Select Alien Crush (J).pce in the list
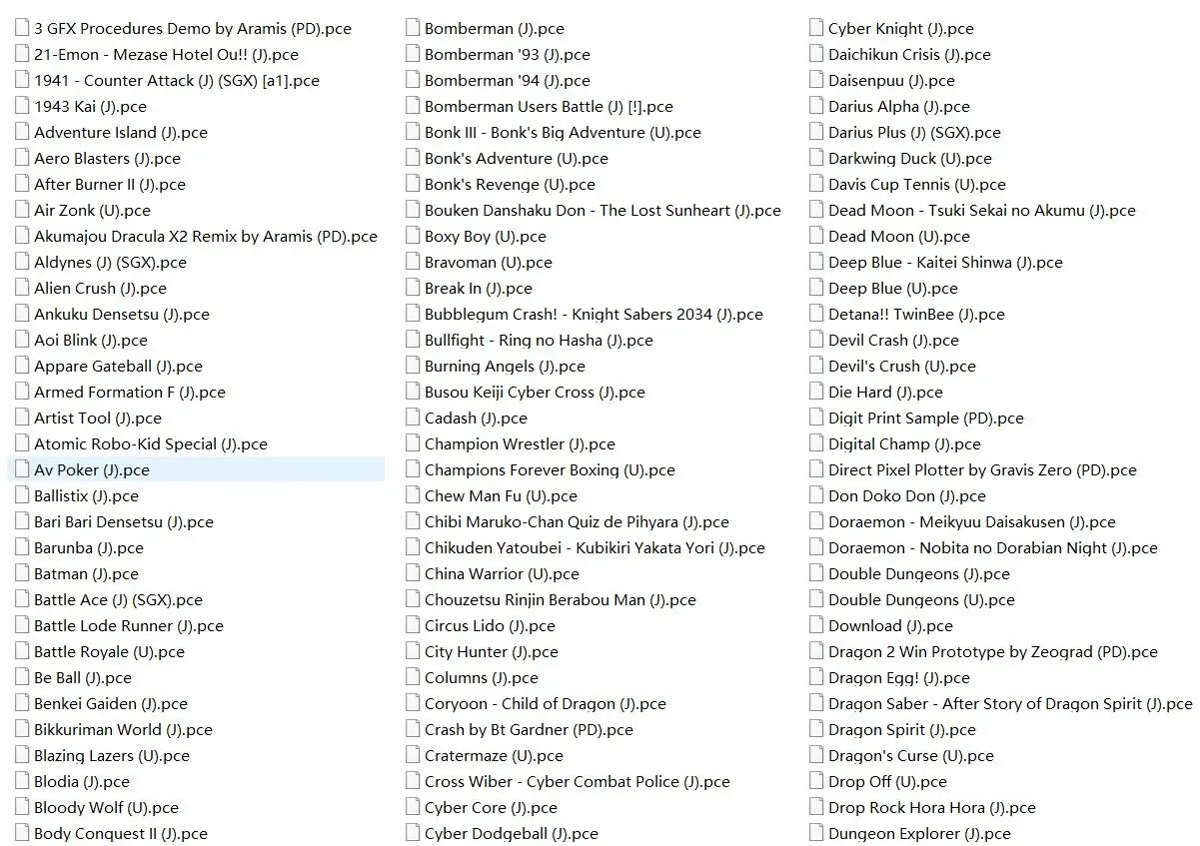The height and width of the screenshot is (846, 1200). 100,288
